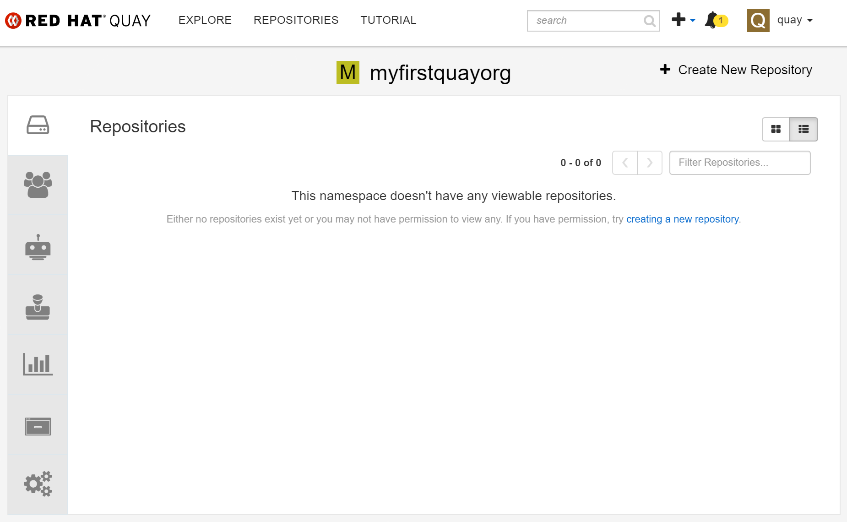Click Create New Repository button
The image size is (847, 522).
(736, 70)
